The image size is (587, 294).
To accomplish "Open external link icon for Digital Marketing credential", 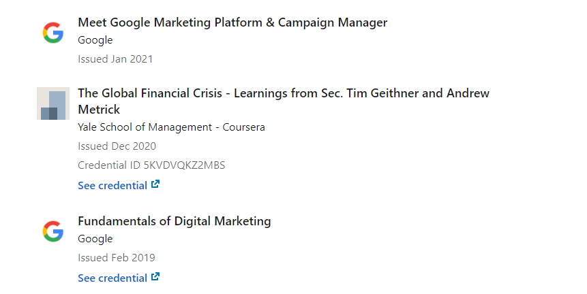I will pyautogui.click(x=155, y=277).
